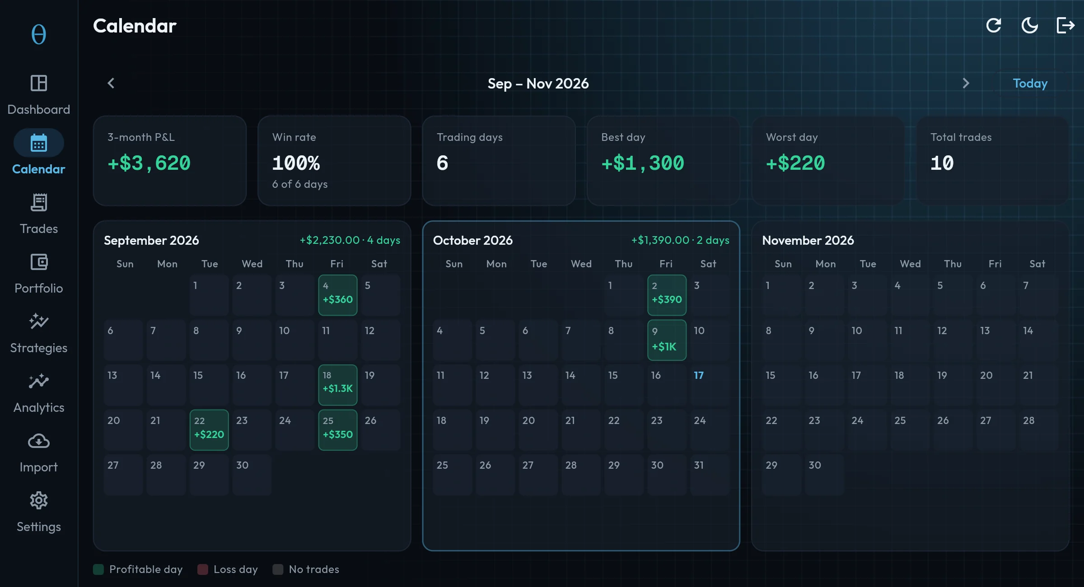Open the Dashboard section

coord(39,95)
